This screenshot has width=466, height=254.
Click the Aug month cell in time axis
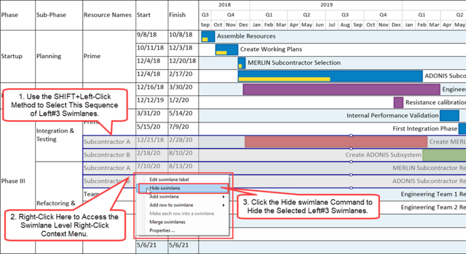pyautogui.click(x=345, y=25)
